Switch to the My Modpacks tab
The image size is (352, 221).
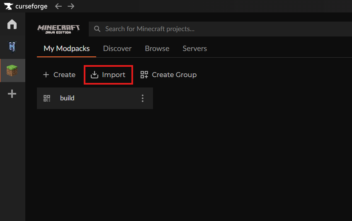click(66, 49)
